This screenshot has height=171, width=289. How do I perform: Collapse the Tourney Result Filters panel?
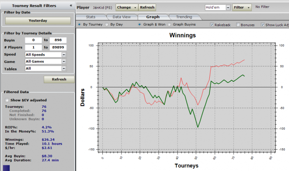[71, 5]
